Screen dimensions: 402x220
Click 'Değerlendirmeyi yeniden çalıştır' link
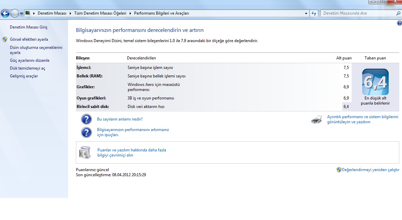(x=370, y=170)
